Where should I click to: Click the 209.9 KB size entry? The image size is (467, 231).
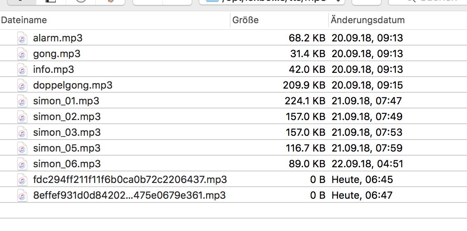tap(304, 85)
